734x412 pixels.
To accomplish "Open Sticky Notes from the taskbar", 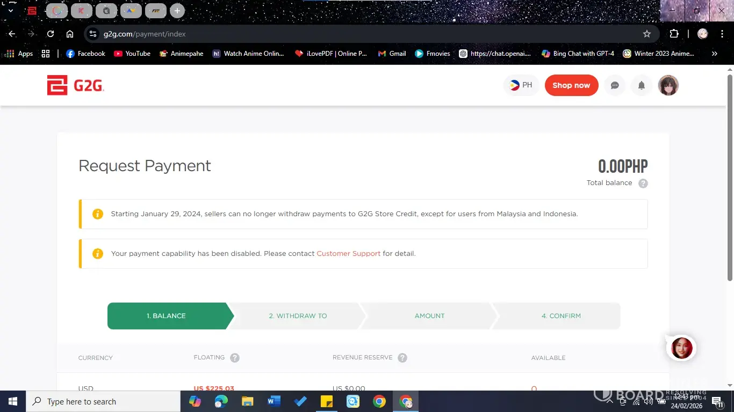I will (x=327, y=401).
